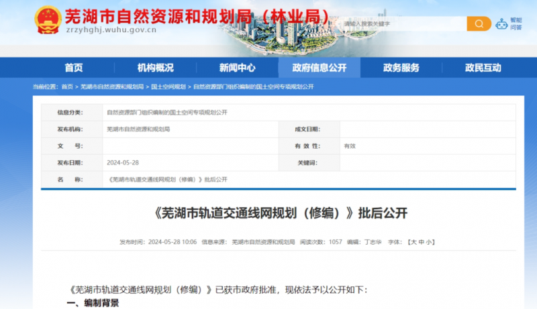Navigate to 政民互动 tab
The width and height of the screenshot is (537, 309).
pyautogui.click(x=483, y=68)
